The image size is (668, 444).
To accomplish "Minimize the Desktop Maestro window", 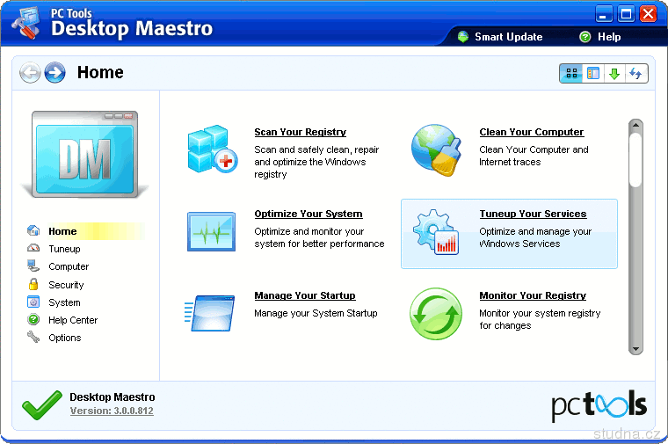I will click(x=604, y=14).
